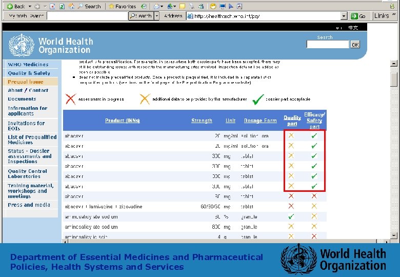Viewport: 400px width, 277px height.
Task: Click the blue monitor icon in toolbar
Action: click(x=223, y=6)
